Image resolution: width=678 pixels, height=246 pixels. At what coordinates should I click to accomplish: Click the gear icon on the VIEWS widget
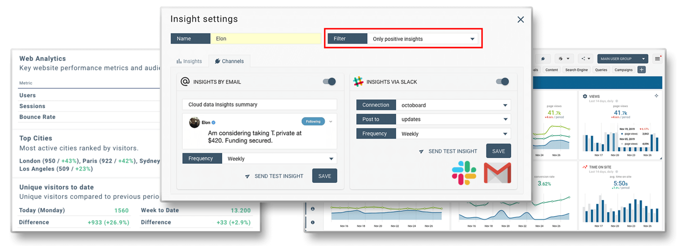click(x=585, y=97)
